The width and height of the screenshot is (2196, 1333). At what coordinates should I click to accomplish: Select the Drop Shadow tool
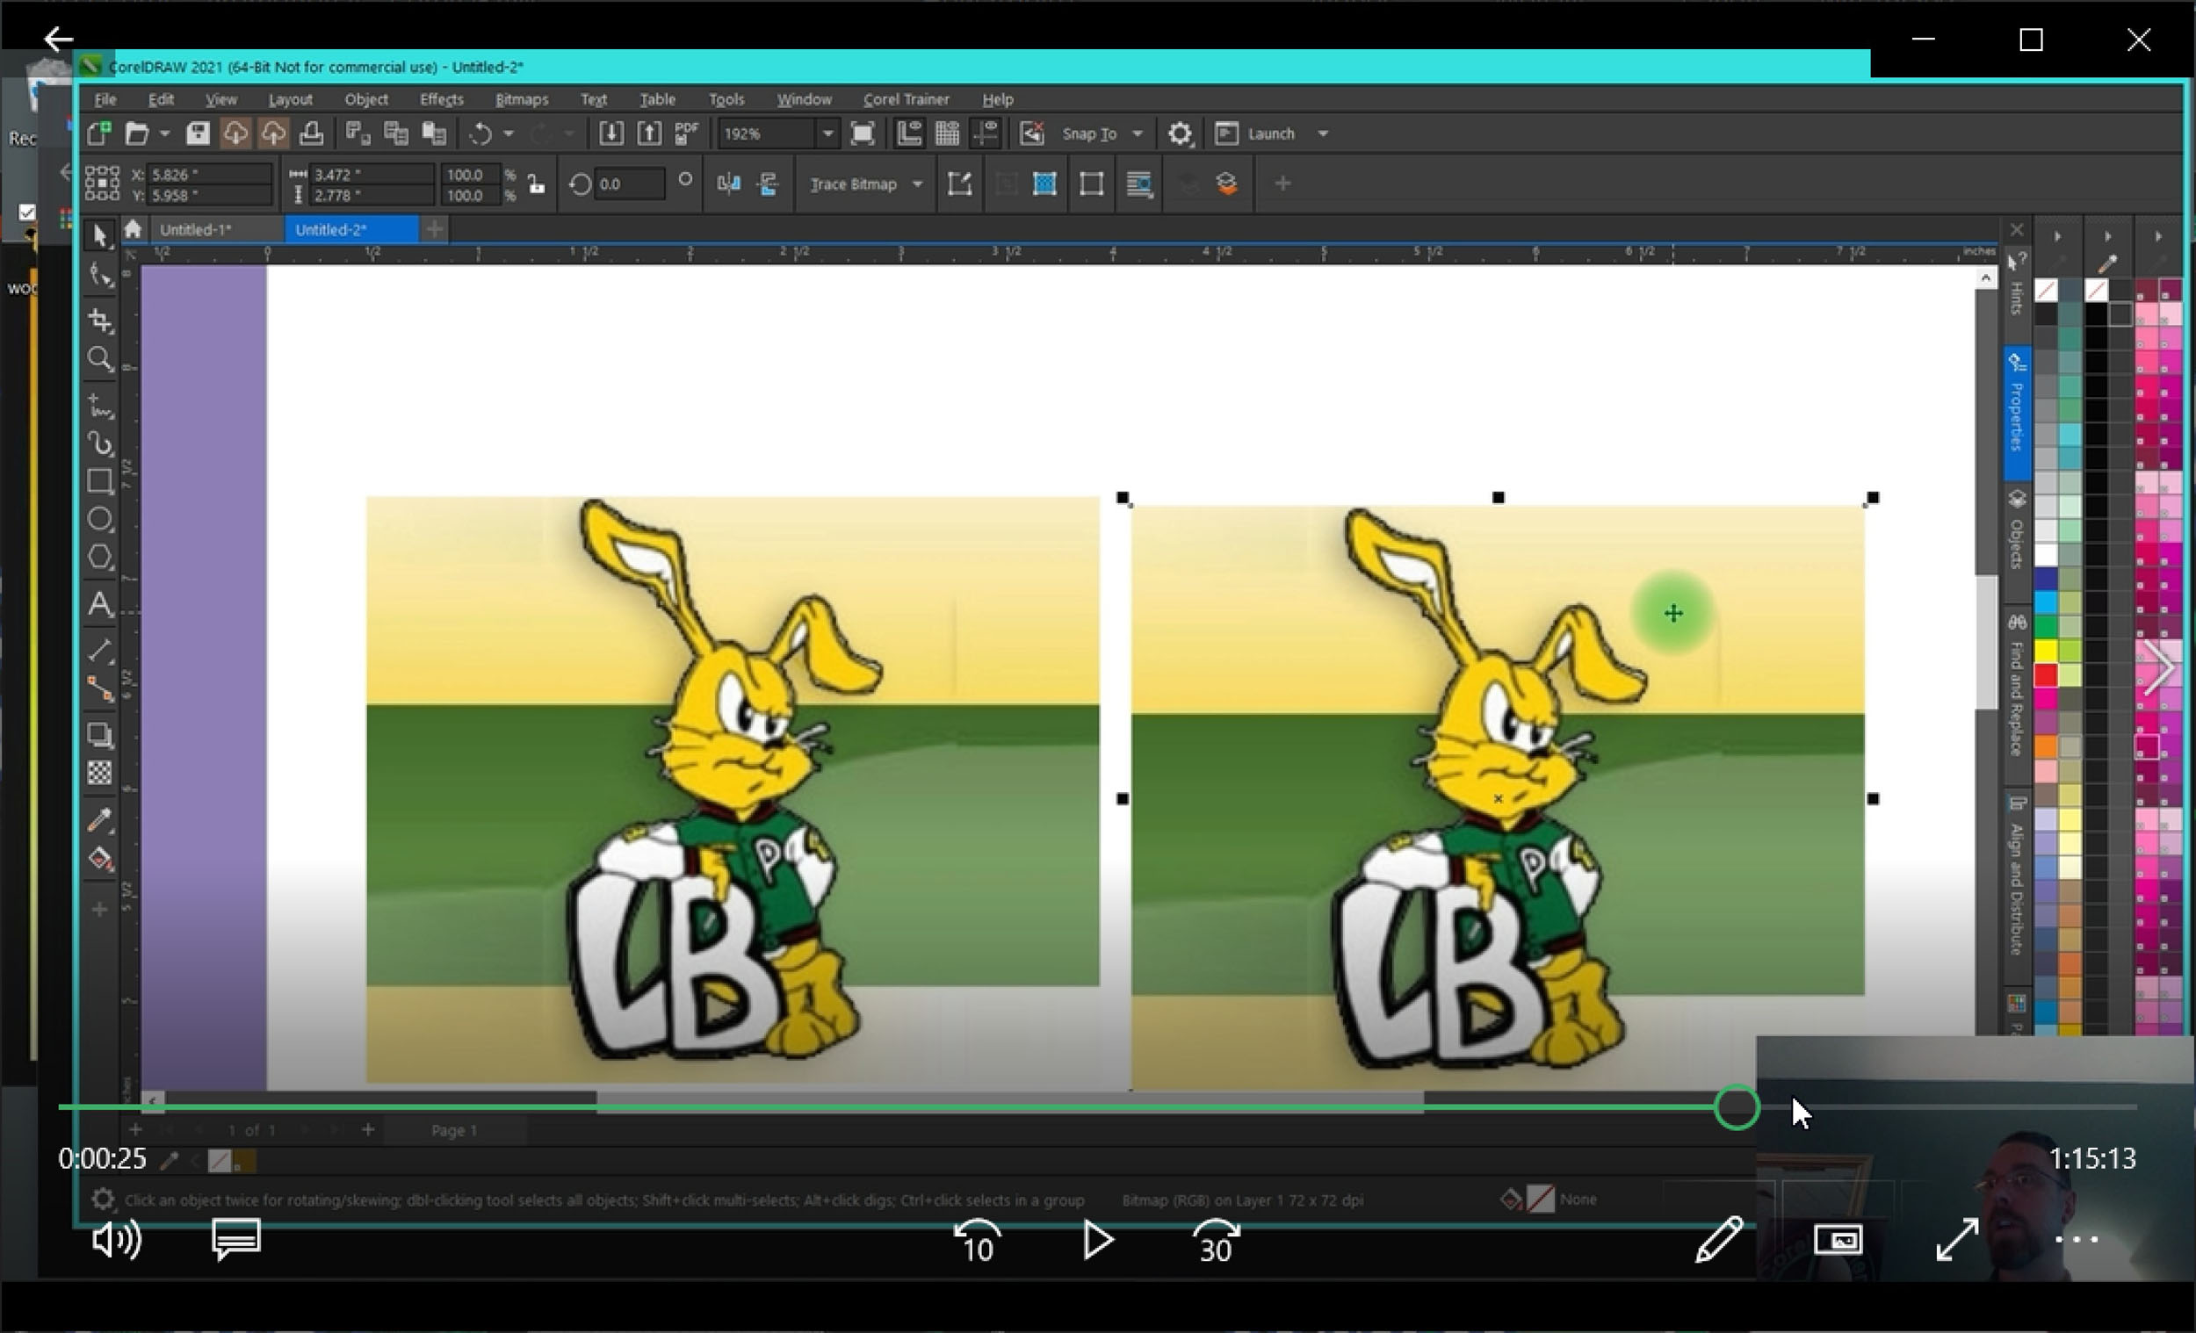pyautogui.click(x=100, y=735)
